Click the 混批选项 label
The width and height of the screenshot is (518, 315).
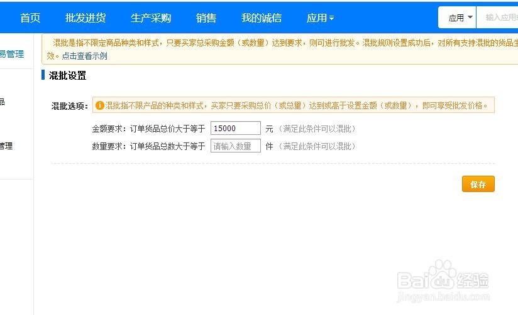point(69,106)
